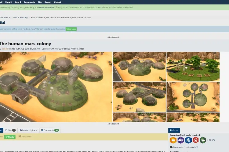The width and height of the screenshot is (229, 152).
Task: Follow the 'create an account' link
Action: click(46, 7)
